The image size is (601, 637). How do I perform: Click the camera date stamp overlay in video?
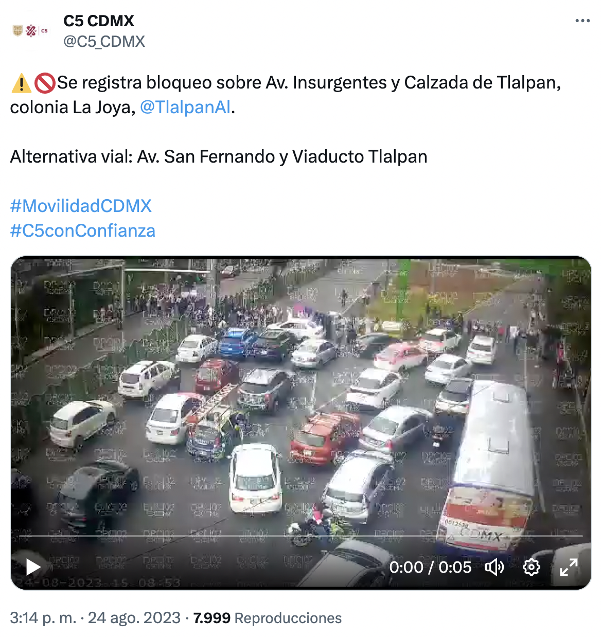[x=98, y=583]
